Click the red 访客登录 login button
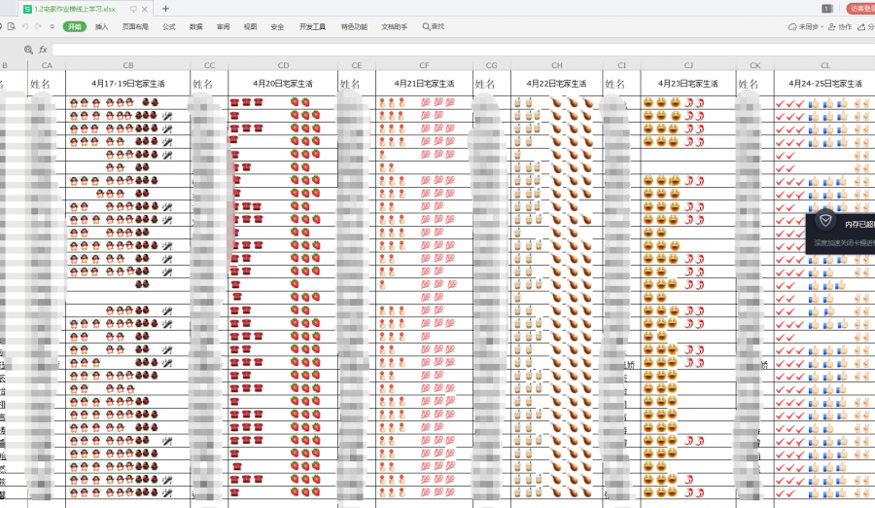The image size is (875, 508). [861, 9]
